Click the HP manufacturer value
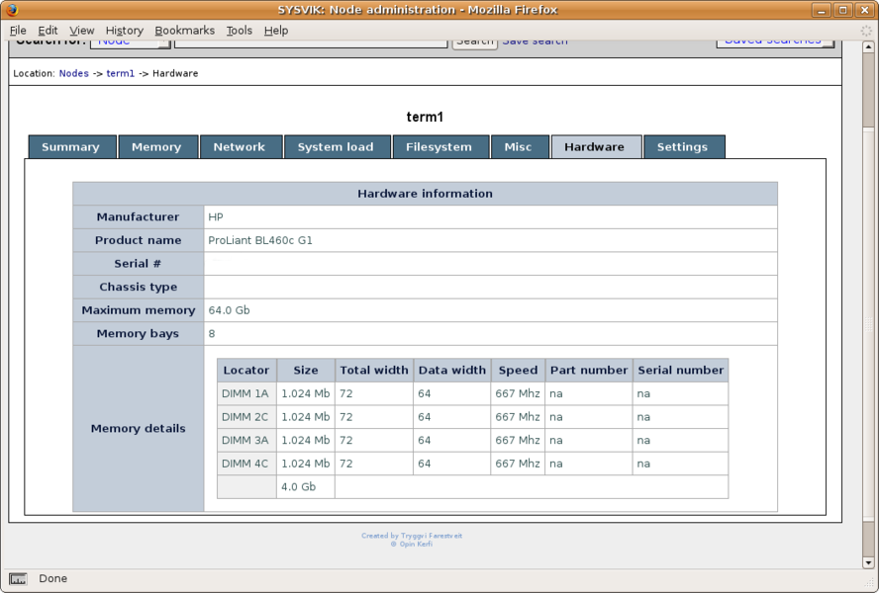The image size is (879, 593). (216, 217)
